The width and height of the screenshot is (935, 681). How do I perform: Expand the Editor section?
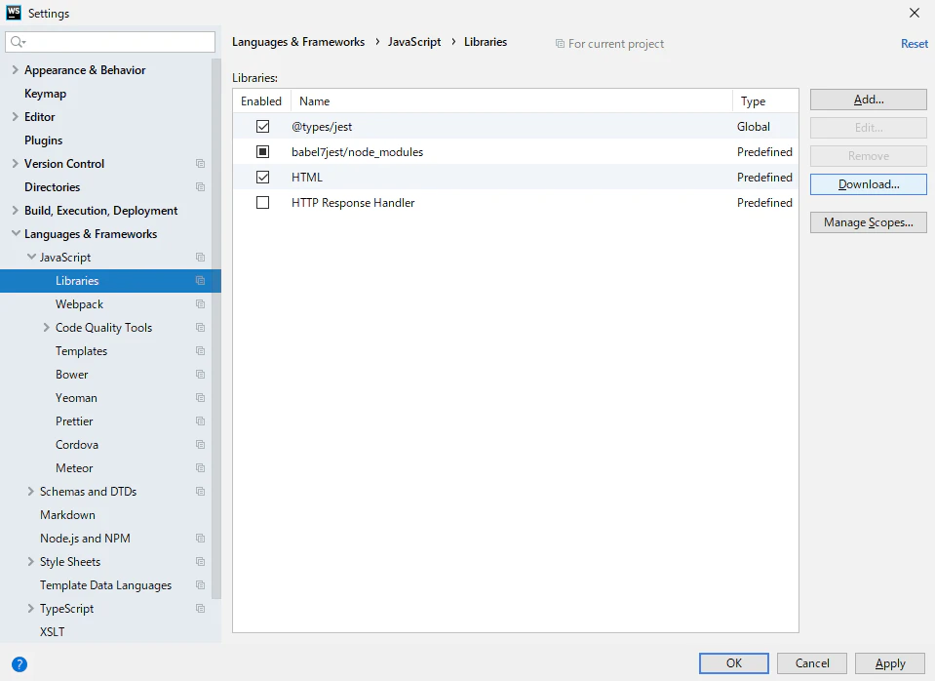[x=16, y=117]
